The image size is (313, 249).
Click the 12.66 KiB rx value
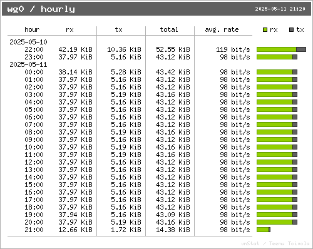pyautogui.click(x=75, y=230)
